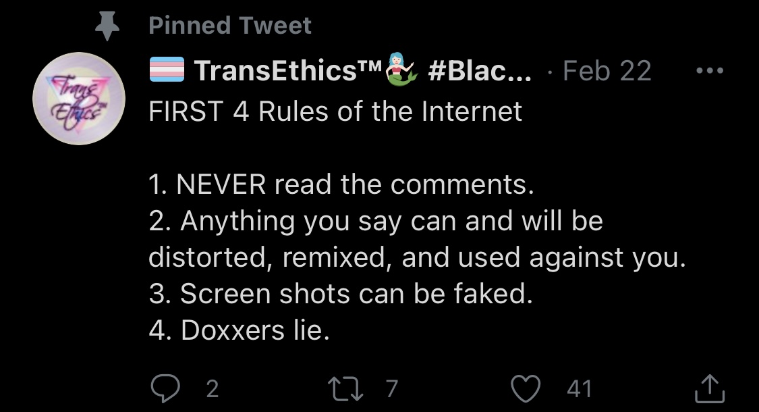
Task: Open the Feb 22 timestamp link
Action: (607, 71)
